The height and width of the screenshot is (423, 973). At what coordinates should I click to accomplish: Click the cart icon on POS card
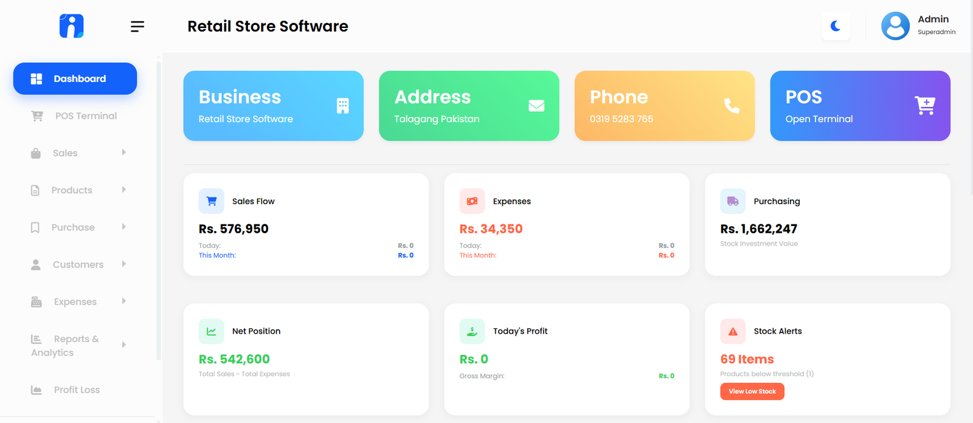pyautogui.click(x=925, y=106)
